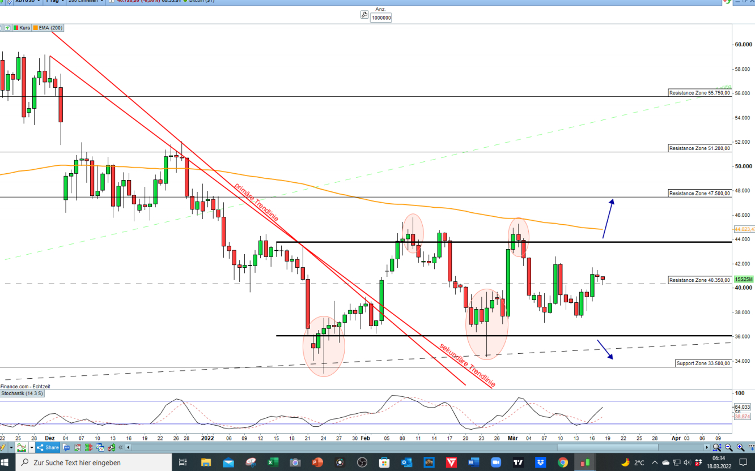Screen dimensions: 755x471
Task: Zoom out with the minus magnifier icon
Action: (729, 447)
